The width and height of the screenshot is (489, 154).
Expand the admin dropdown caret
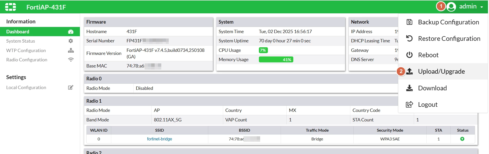tap(482, 7)
